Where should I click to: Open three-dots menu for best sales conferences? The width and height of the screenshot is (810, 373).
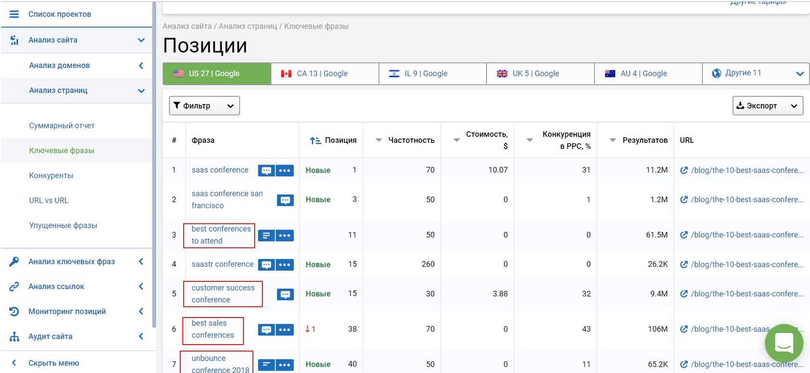285,330
